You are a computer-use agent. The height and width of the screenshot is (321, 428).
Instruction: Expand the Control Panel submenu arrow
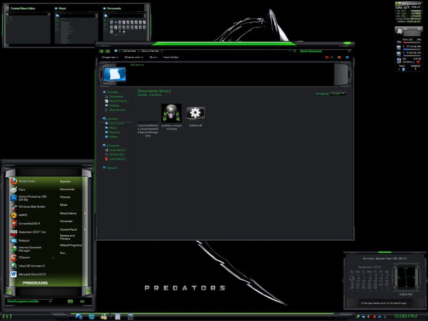pos(85,229)
